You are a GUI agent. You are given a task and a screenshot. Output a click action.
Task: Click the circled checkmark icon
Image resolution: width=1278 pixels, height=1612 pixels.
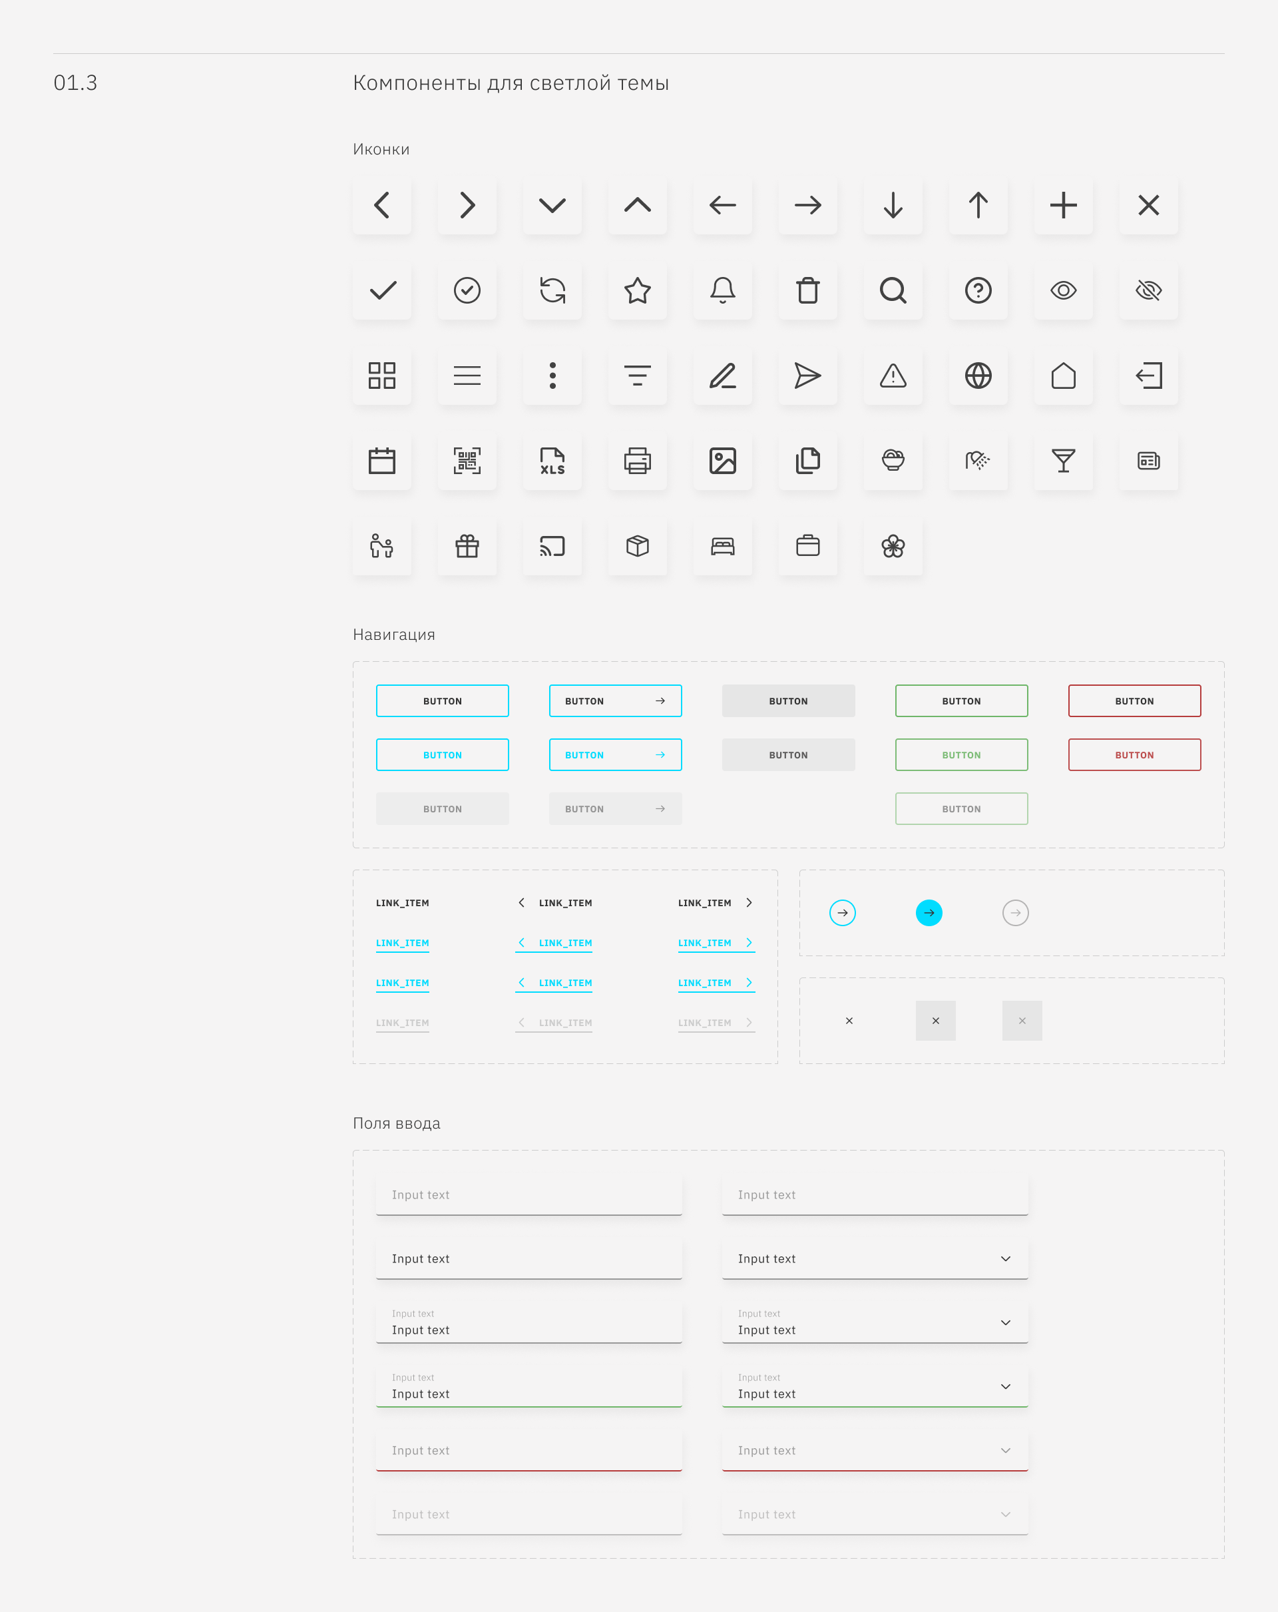coord(467,290)
